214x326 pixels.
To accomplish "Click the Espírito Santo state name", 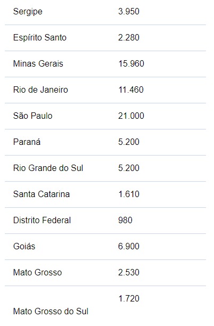I will click(x=40, y=38).
